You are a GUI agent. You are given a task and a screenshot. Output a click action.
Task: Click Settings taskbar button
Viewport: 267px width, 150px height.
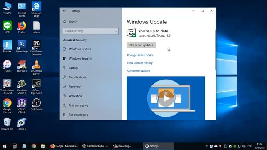(x=159, y=146)
